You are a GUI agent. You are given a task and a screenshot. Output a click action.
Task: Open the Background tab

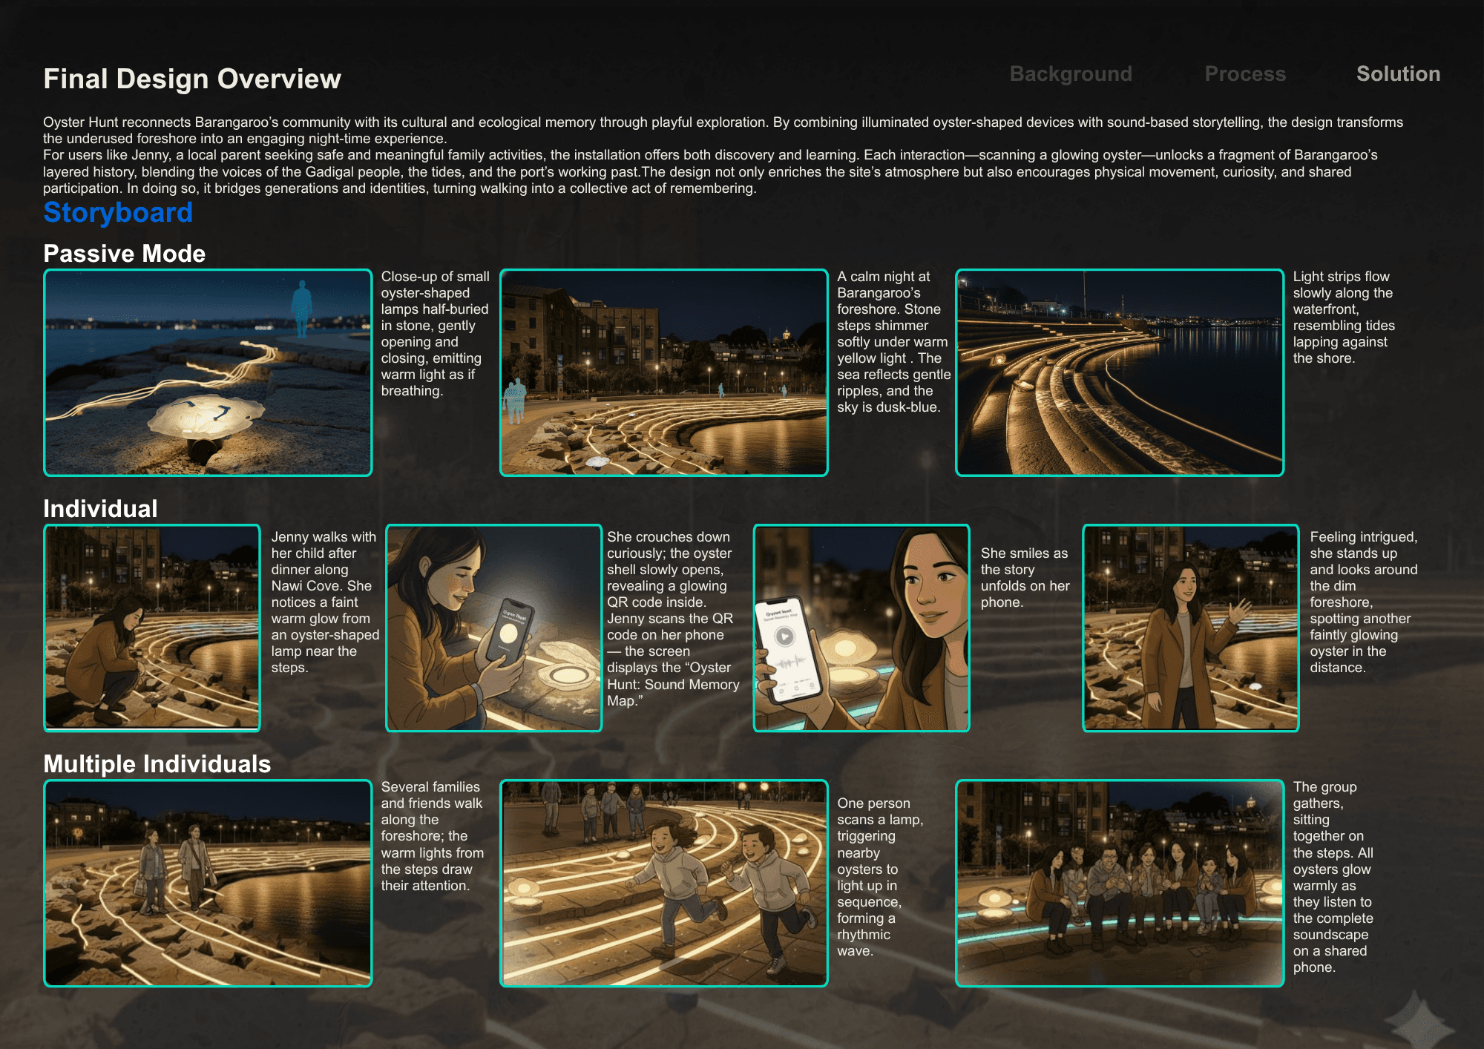[1071, 74]
